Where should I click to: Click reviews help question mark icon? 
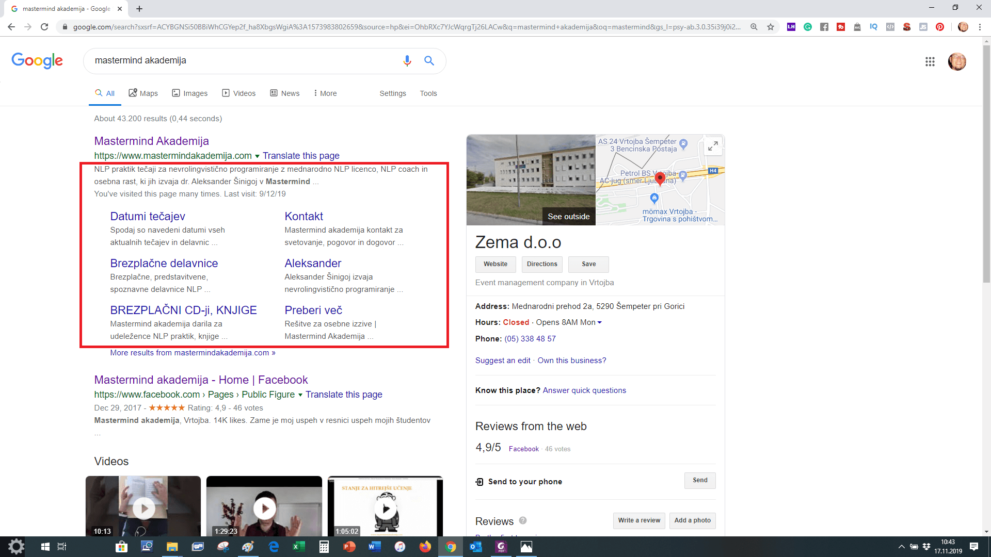523,520
